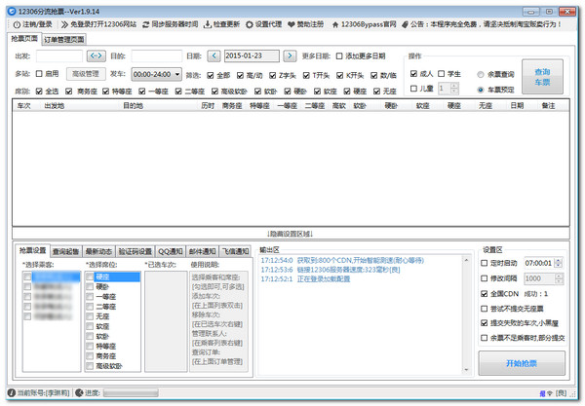Viewport: 585px width, 406px height.
Task: Enable 学生 checkbox
Action: pyautogui.click(x=442, y=74)
